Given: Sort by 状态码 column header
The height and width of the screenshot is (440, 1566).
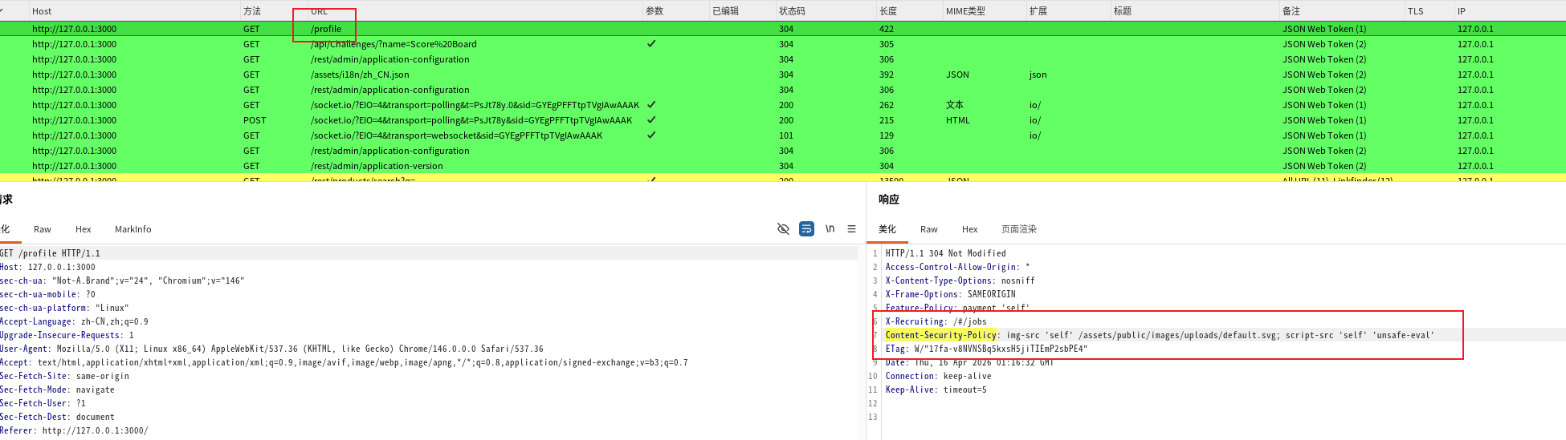Looking at the screenshot, I should pos(792,11).
